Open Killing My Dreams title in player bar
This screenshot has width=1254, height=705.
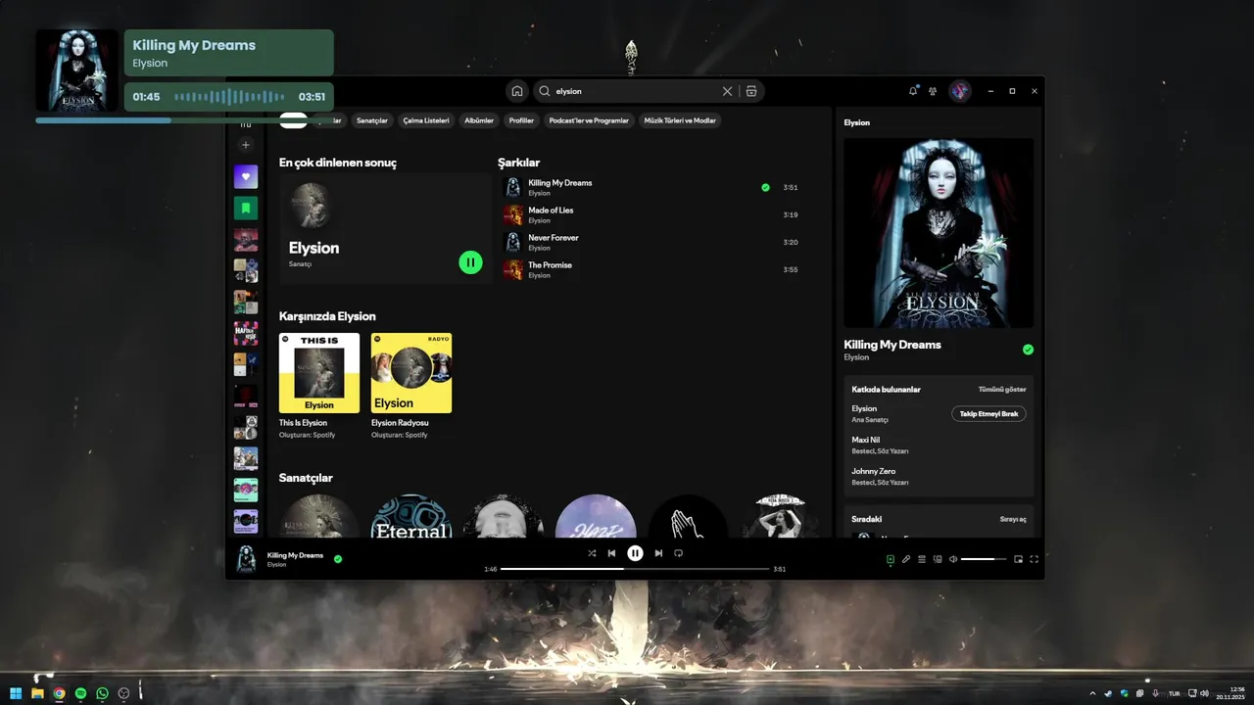[x=295, y=555]
